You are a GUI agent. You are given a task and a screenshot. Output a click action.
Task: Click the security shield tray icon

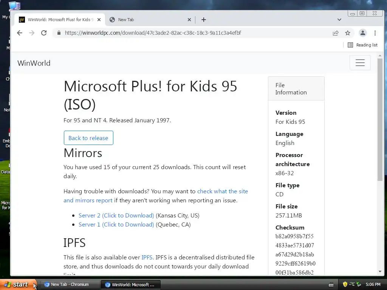345,285
